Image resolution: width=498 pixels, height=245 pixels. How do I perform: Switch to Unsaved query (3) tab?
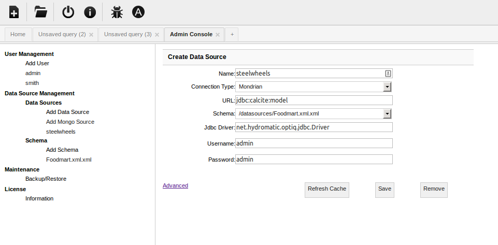[128, 34]
